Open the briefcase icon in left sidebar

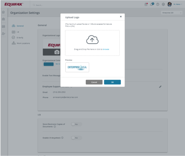[x=4, y=19]
